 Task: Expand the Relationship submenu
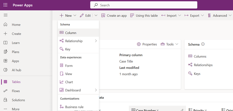[96, 41]
